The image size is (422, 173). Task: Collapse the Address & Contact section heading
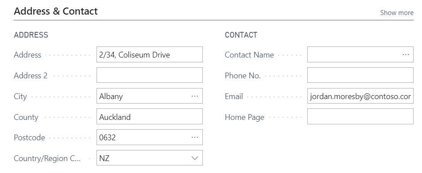[x=56, y=12]
